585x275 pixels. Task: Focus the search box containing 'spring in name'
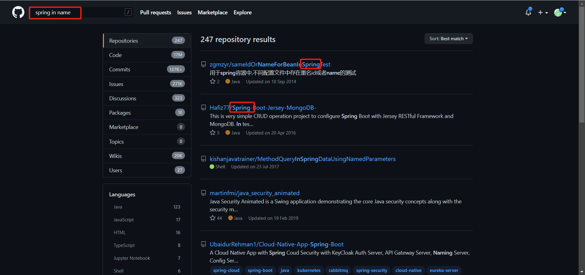click(82, 12)
